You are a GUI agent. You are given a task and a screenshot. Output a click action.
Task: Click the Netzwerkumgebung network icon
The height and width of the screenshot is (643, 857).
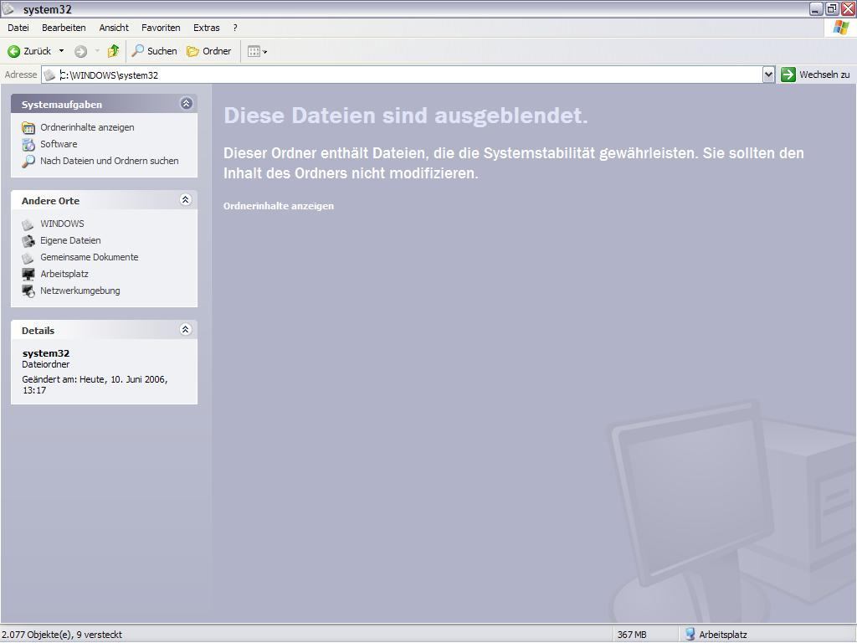click(x=28, y=291)
